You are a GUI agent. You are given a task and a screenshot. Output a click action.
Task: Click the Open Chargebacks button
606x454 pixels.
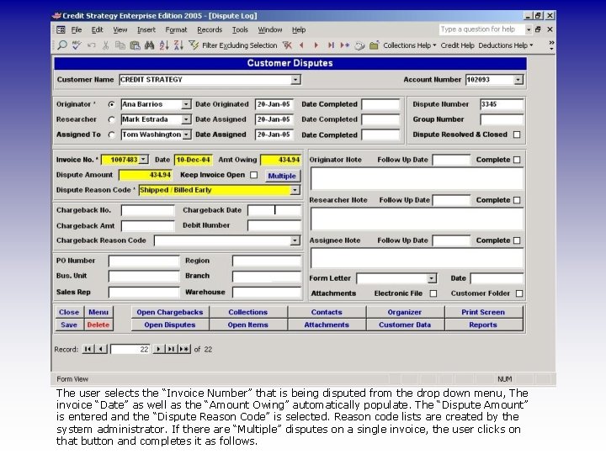pyautogui.click(x=170, y=312)
